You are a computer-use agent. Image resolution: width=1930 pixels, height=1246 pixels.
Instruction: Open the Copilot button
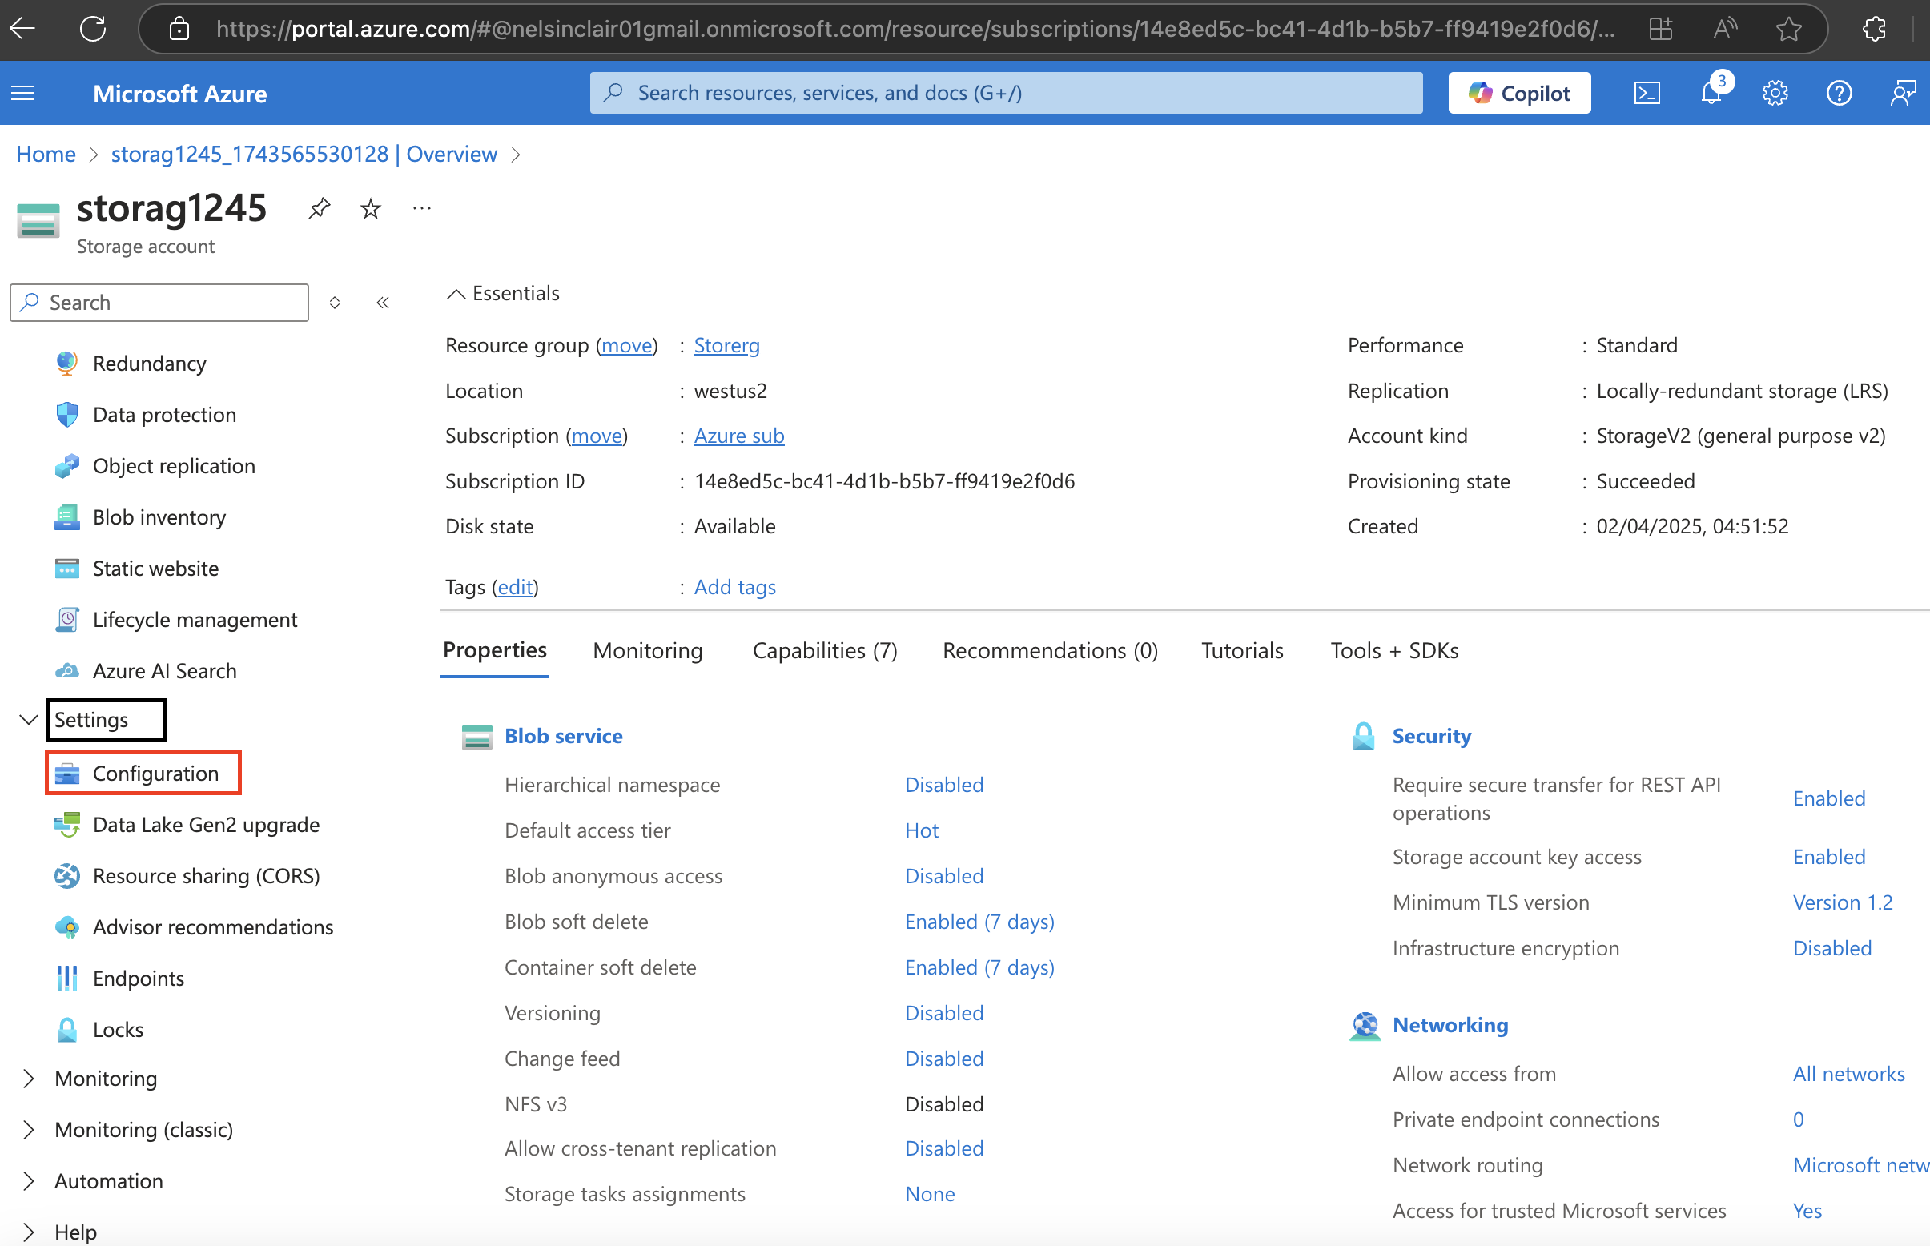point(1519,93)
